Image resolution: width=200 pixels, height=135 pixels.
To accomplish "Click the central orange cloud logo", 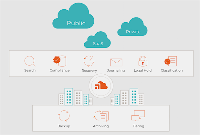I will click(x=101, y=86).
